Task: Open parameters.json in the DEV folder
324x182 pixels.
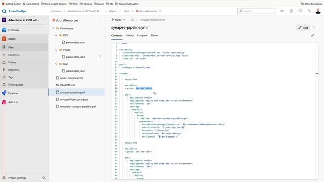Action: point(75,42)
